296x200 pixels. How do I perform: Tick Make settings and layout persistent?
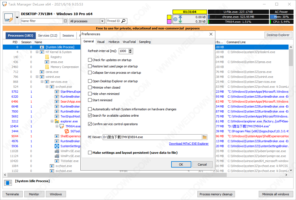point(90,153)
